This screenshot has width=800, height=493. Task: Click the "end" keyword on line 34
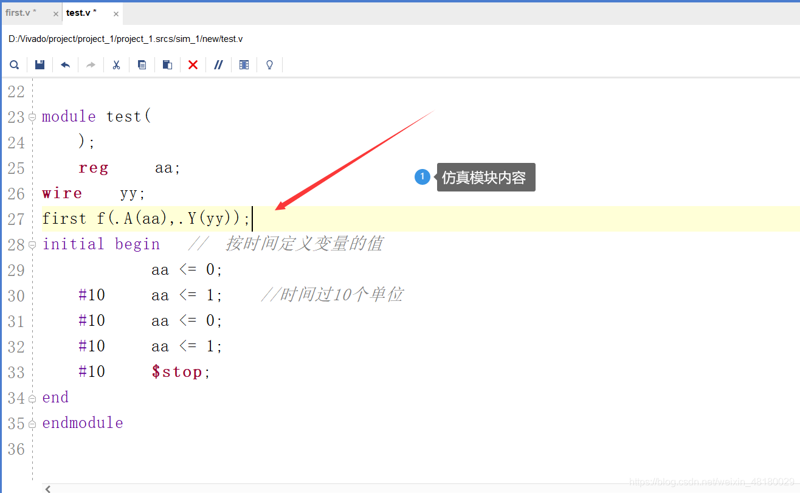(x=55, y=397)
